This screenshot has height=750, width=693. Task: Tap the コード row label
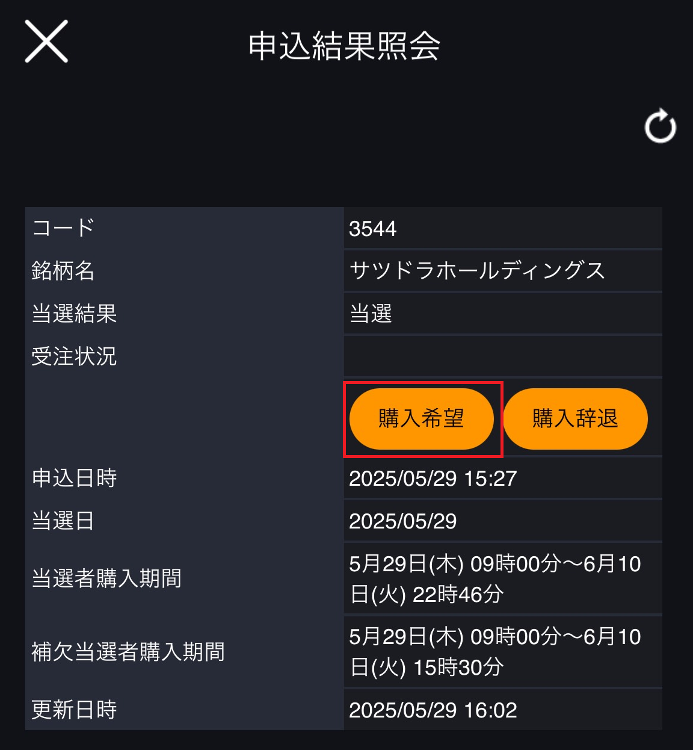[63, 228]
